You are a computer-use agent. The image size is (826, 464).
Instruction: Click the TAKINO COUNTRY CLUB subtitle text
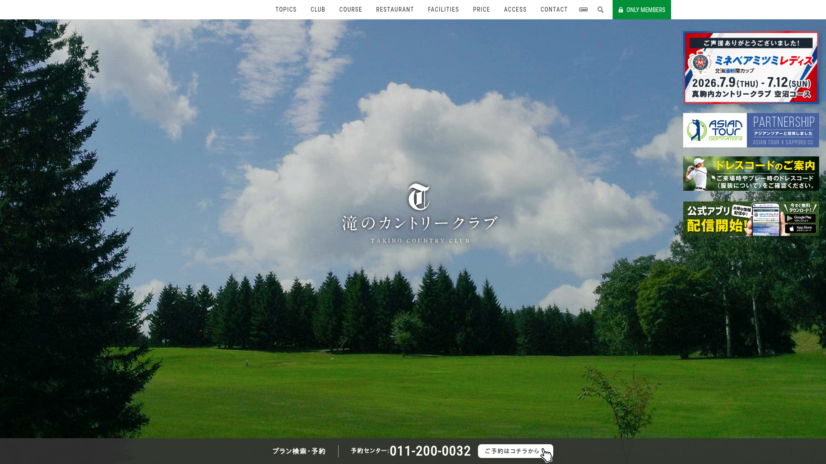click(x=420, y=241)
